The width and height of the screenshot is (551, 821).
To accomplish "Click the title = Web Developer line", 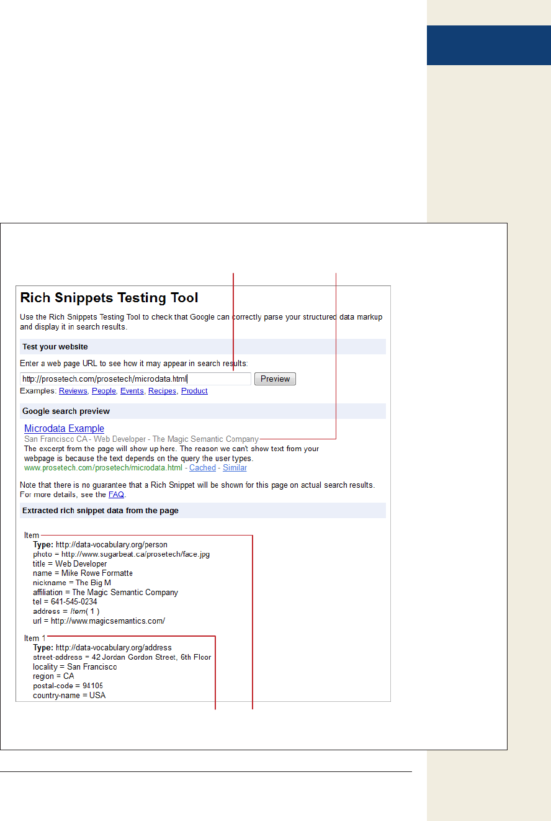I will [x=70, y=564].
